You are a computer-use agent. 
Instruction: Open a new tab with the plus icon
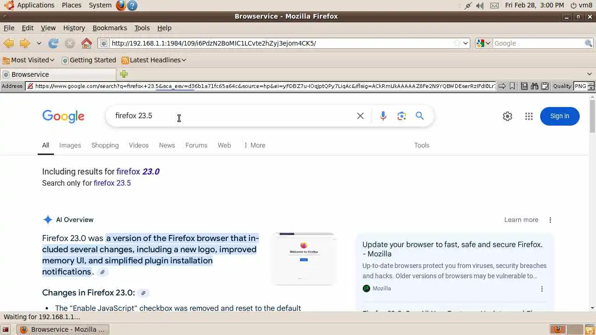coord(123,74)
